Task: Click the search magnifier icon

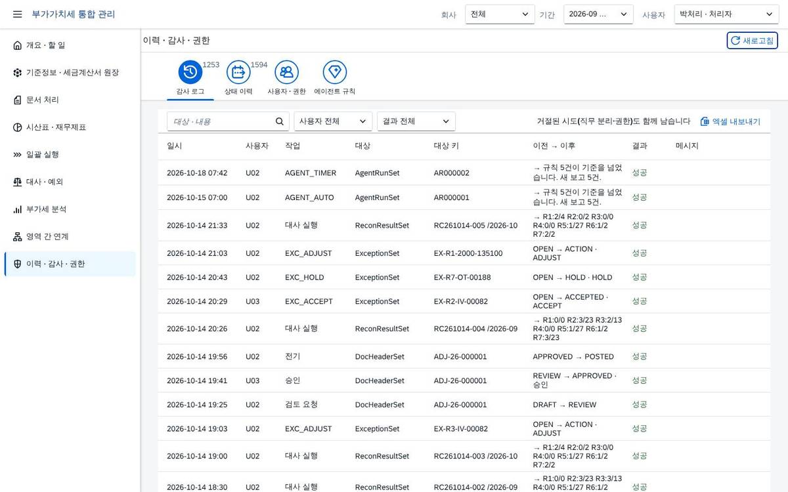Action: (280, 121)
